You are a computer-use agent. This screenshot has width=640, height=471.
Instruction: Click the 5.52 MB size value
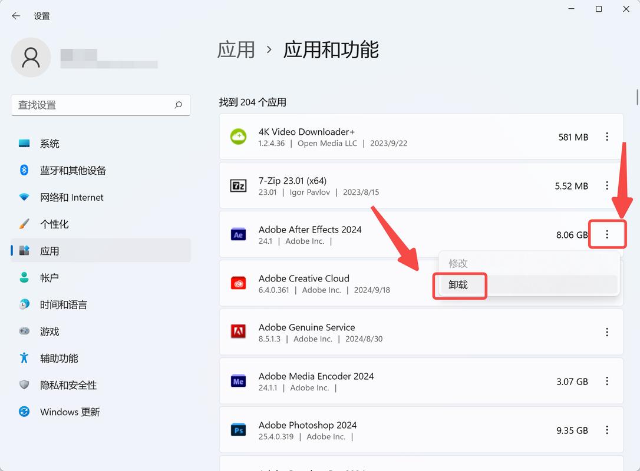tap(572, 186)
